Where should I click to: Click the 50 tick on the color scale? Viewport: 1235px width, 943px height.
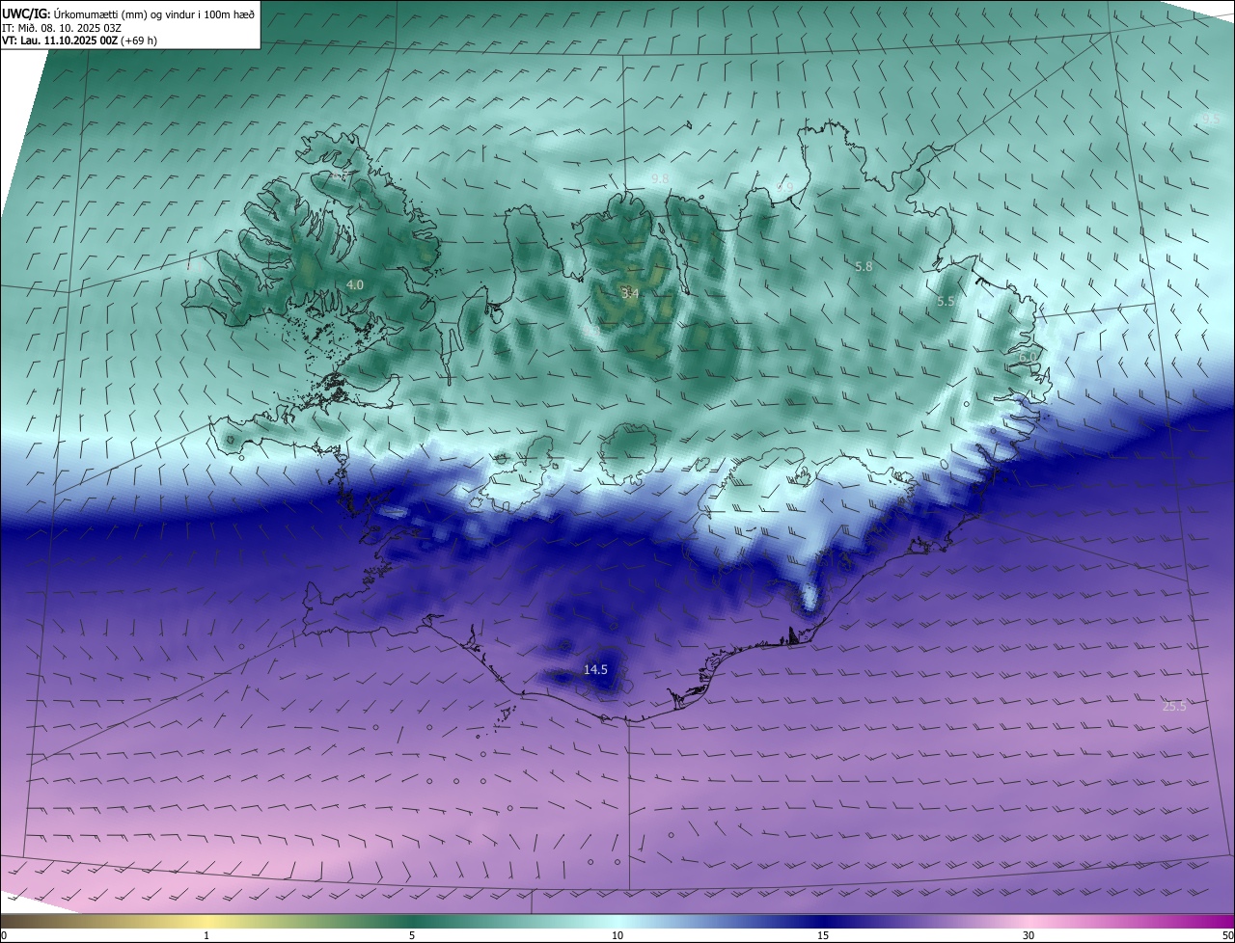click(x=1226, y=935)
